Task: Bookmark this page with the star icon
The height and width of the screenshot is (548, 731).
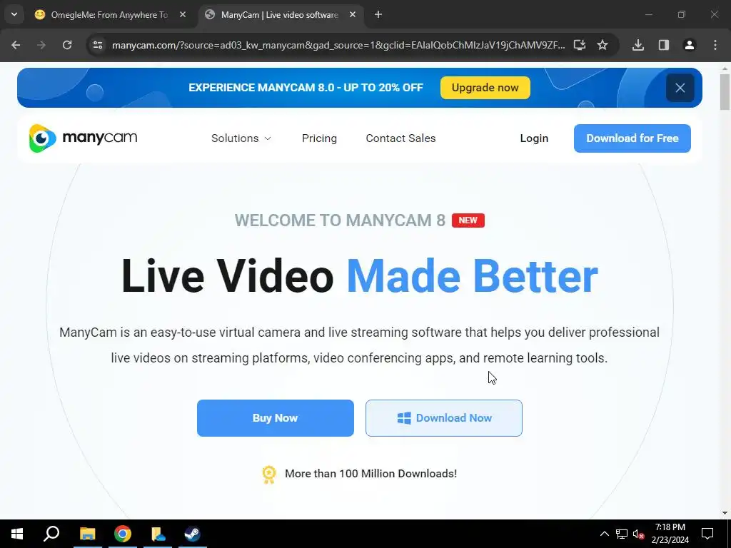Action: (603, 45)
